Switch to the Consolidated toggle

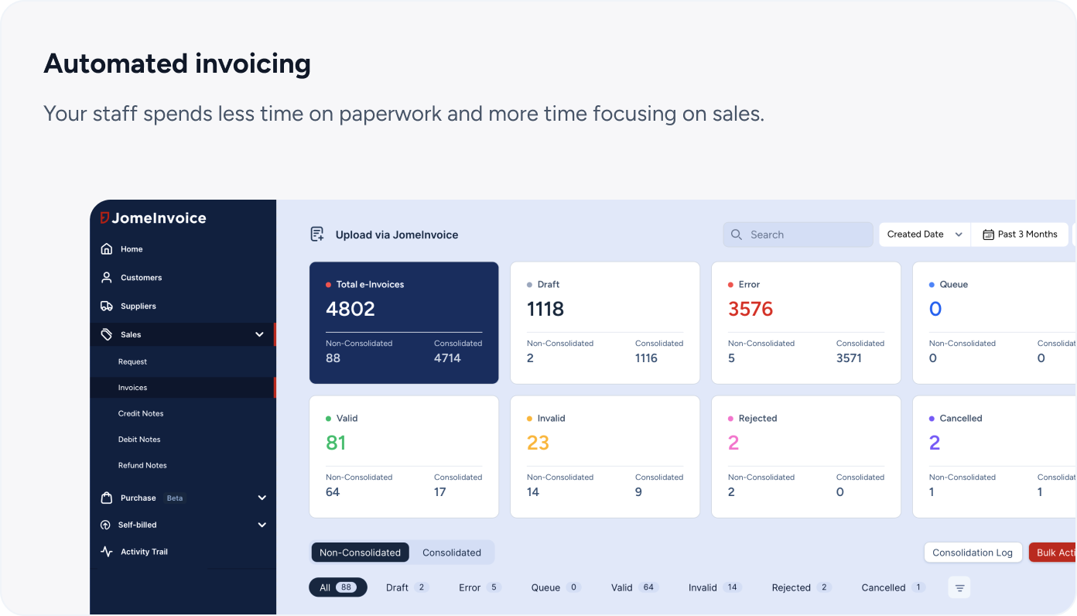(x=452, y=553)
